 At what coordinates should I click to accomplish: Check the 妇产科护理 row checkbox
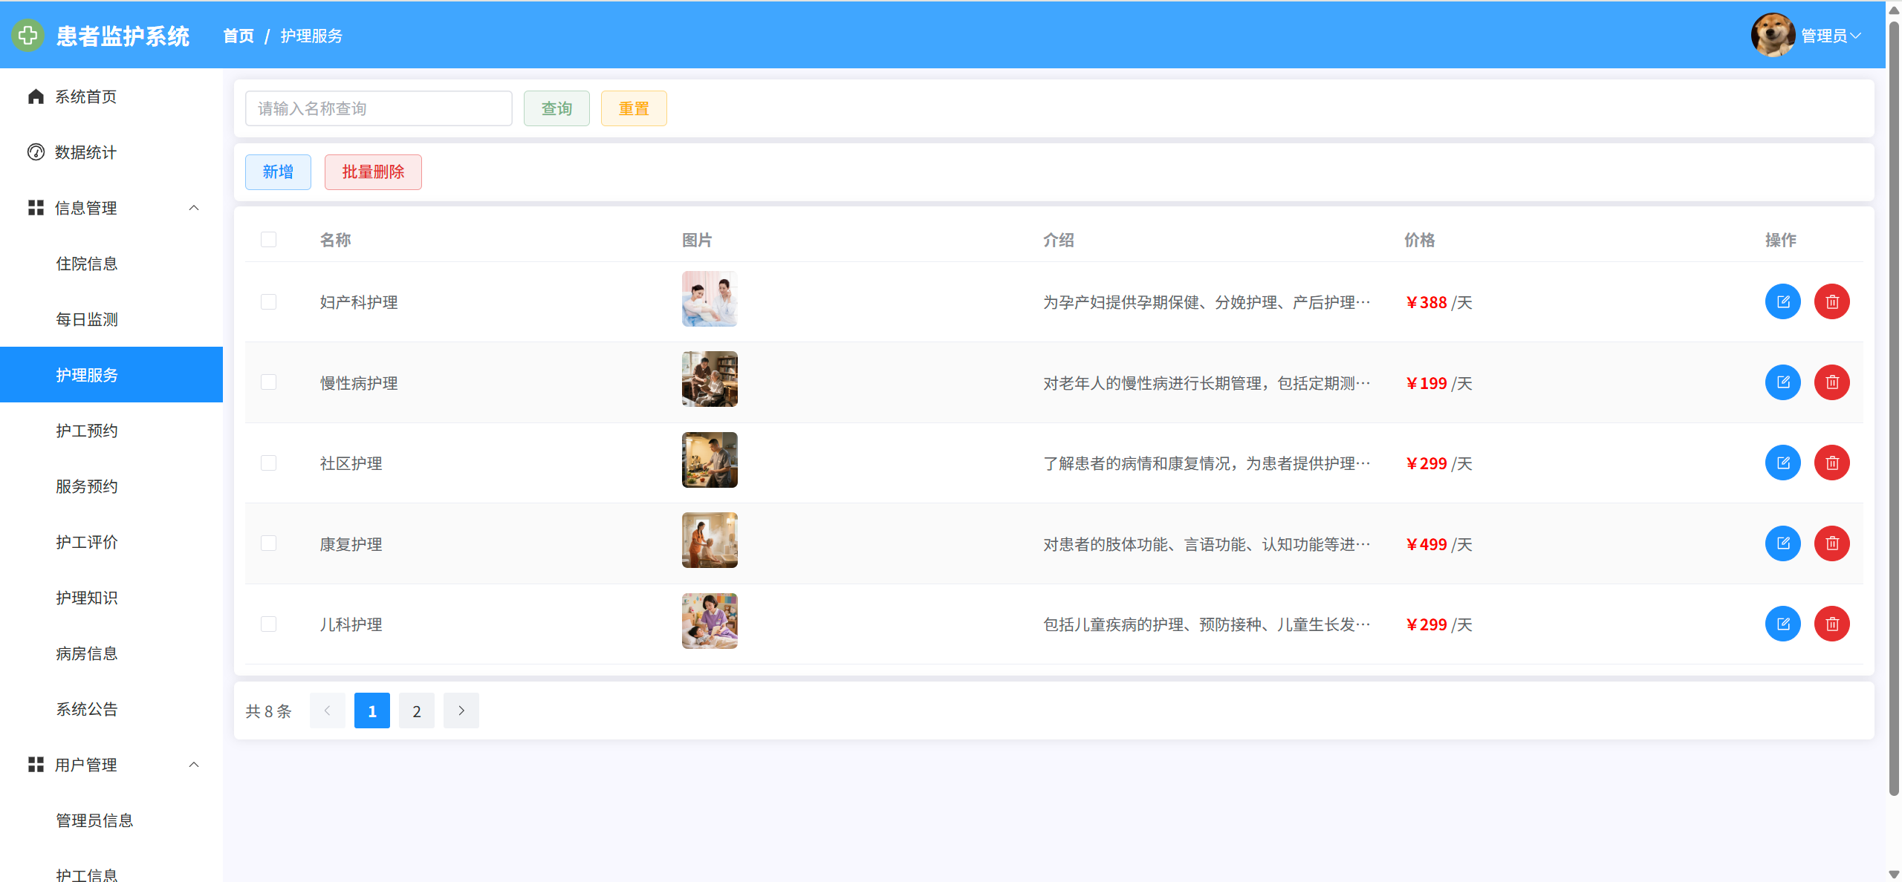coord(268,301)
